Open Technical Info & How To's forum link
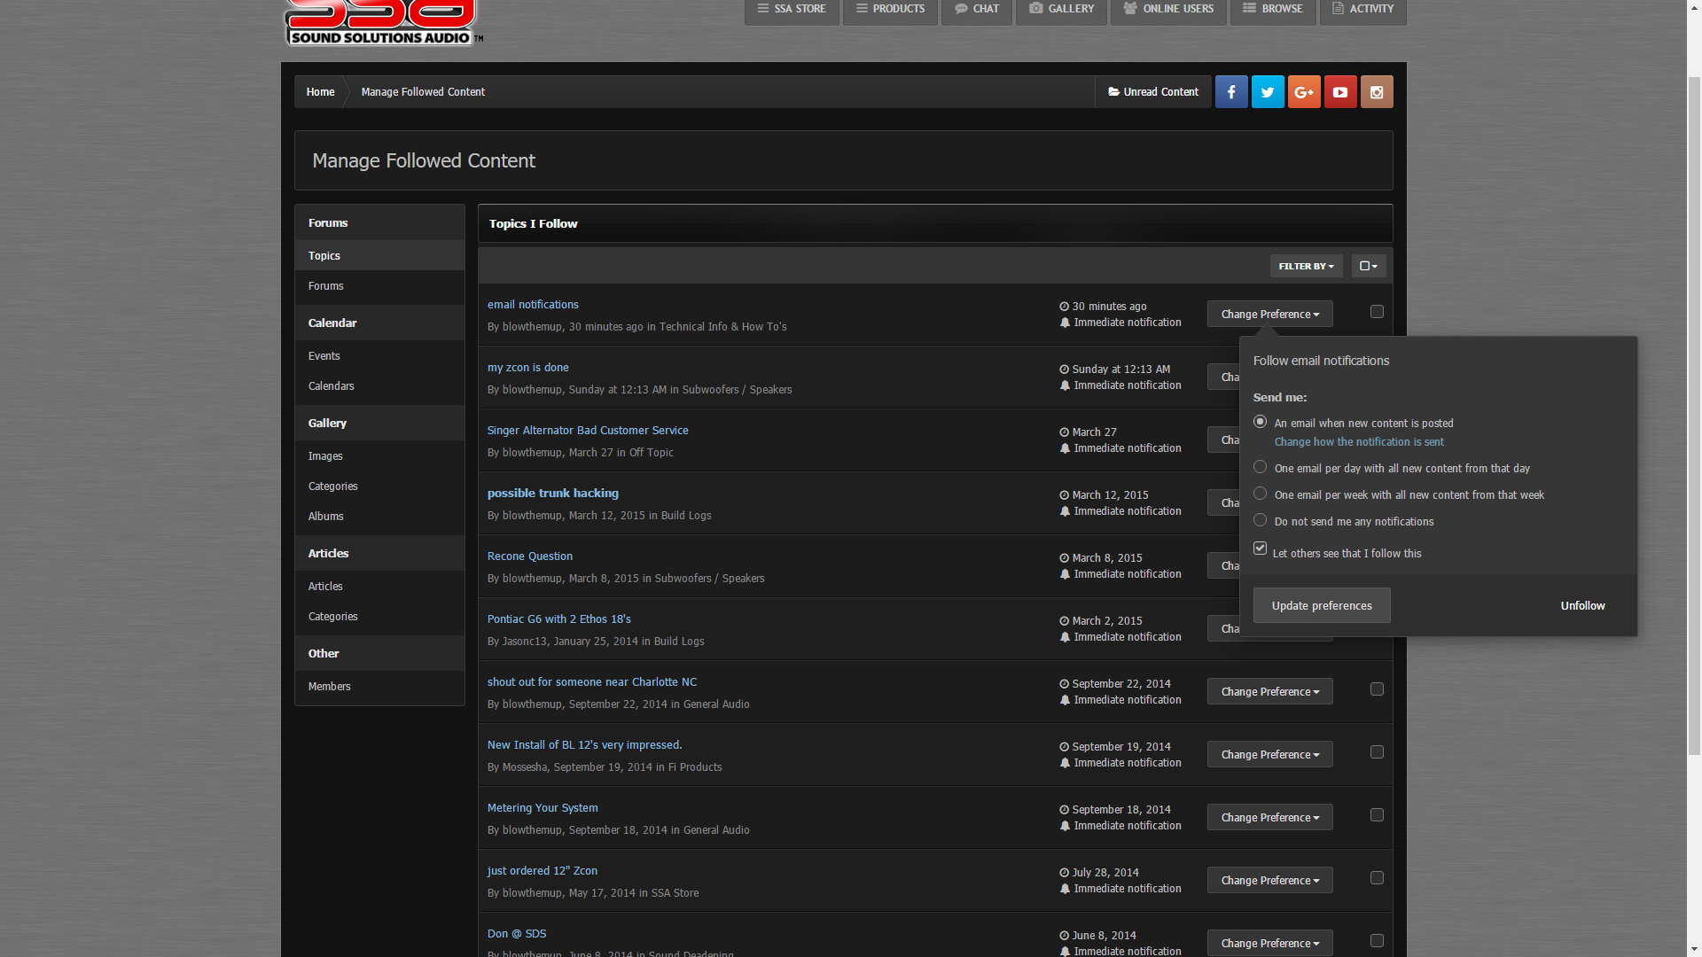 [722, 327]
